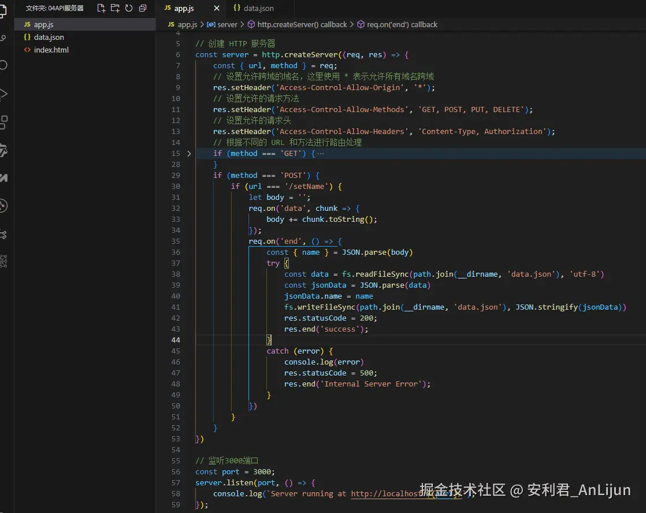The width and height of the screenshot is (646, 513).
Task: Create a new file in the explorer
Action: click(x=102, y=8)
